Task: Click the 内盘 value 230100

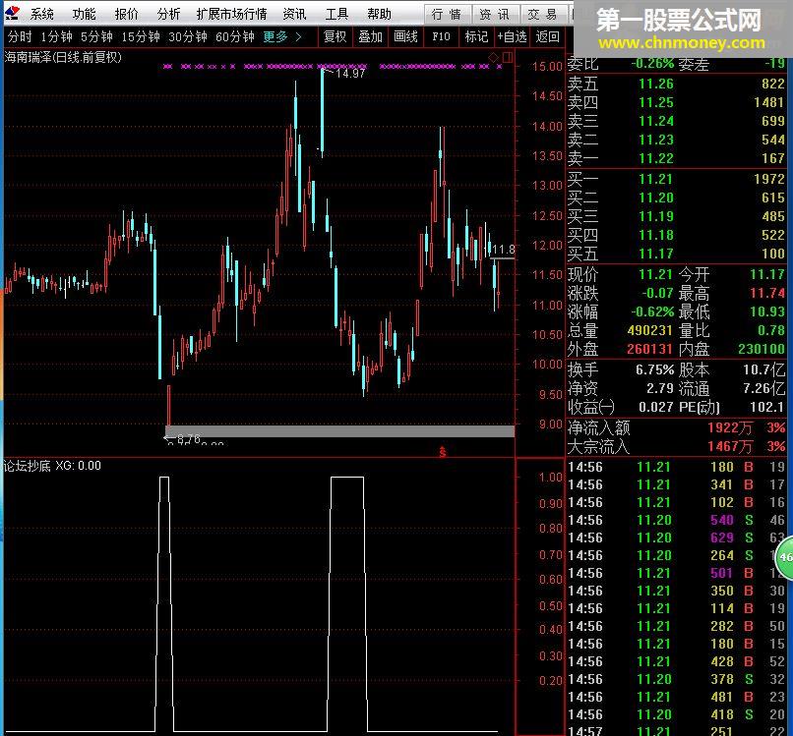Action: click(762, 349)
